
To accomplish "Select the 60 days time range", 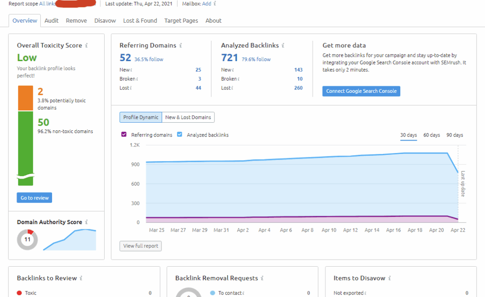I will pos(431,135).
